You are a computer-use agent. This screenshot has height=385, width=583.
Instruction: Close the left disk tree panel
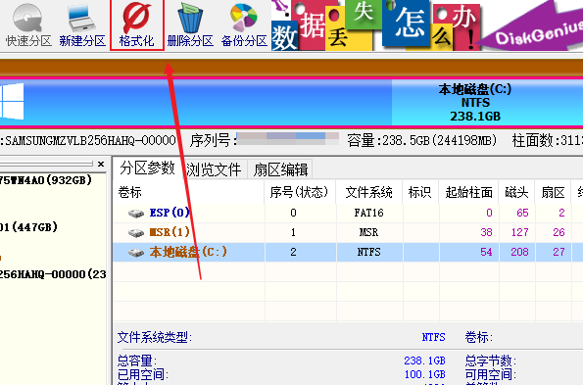tap(101, 164)
